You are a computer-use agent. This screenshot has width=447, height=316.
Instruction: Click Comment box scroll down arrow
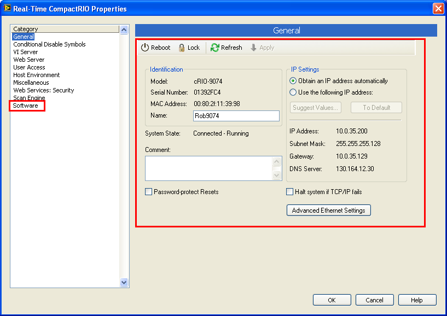tap(277, 175)
